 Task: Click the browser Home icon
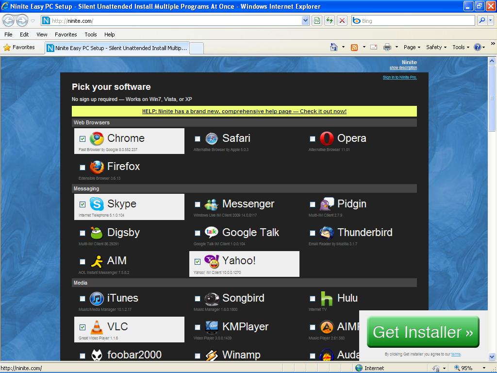click(334, 47)
